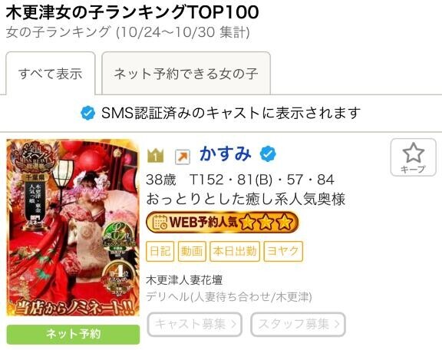442x350 pixels.
Task: Click the calendar icon in WEB予約人気 badge
Action: (160, 223)
